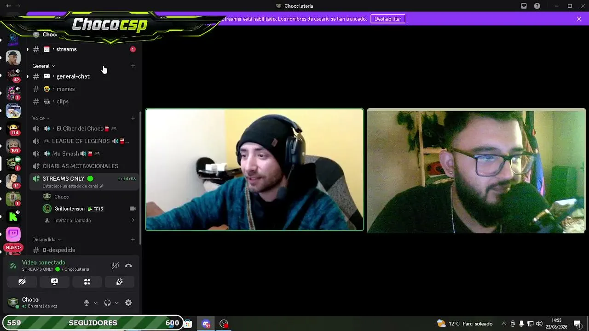Open the streams text channel
Image resolution: width=589 pixels, height=331 pixels.
[84, 49]
